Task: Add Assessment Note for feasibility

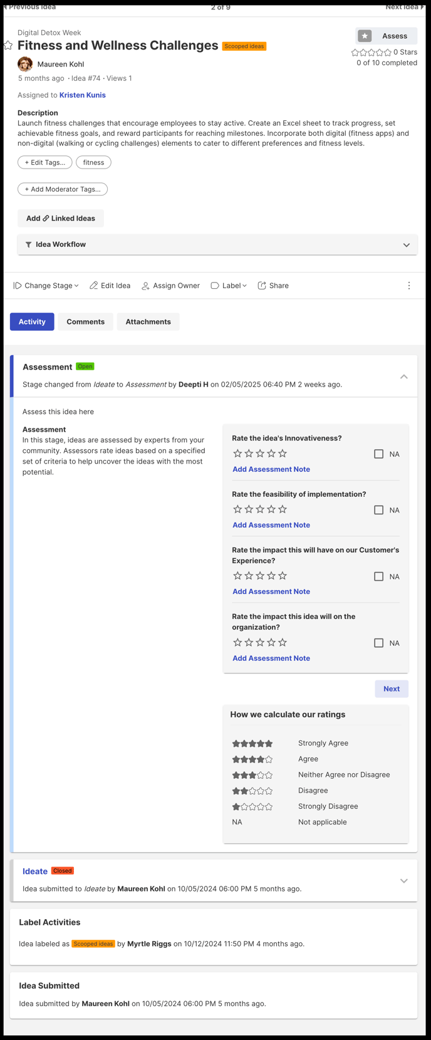Action: click(271, 525)
